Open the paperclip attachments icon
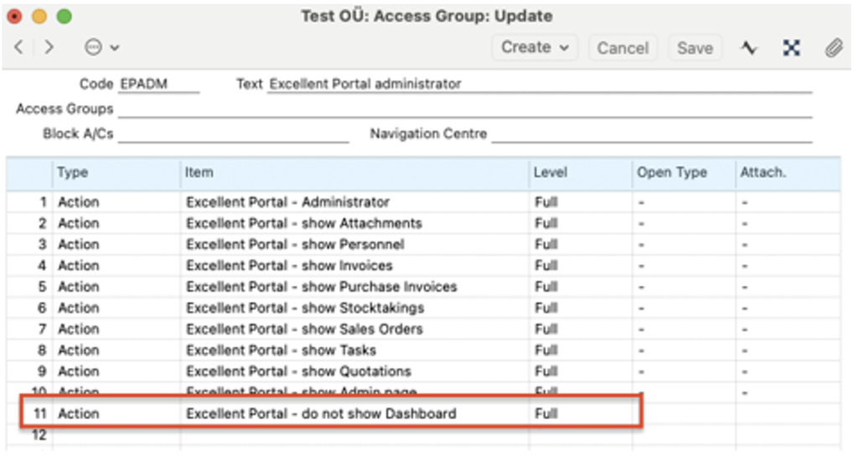The width and height of the screenshot is (858, 461). (x=833, y=48)
